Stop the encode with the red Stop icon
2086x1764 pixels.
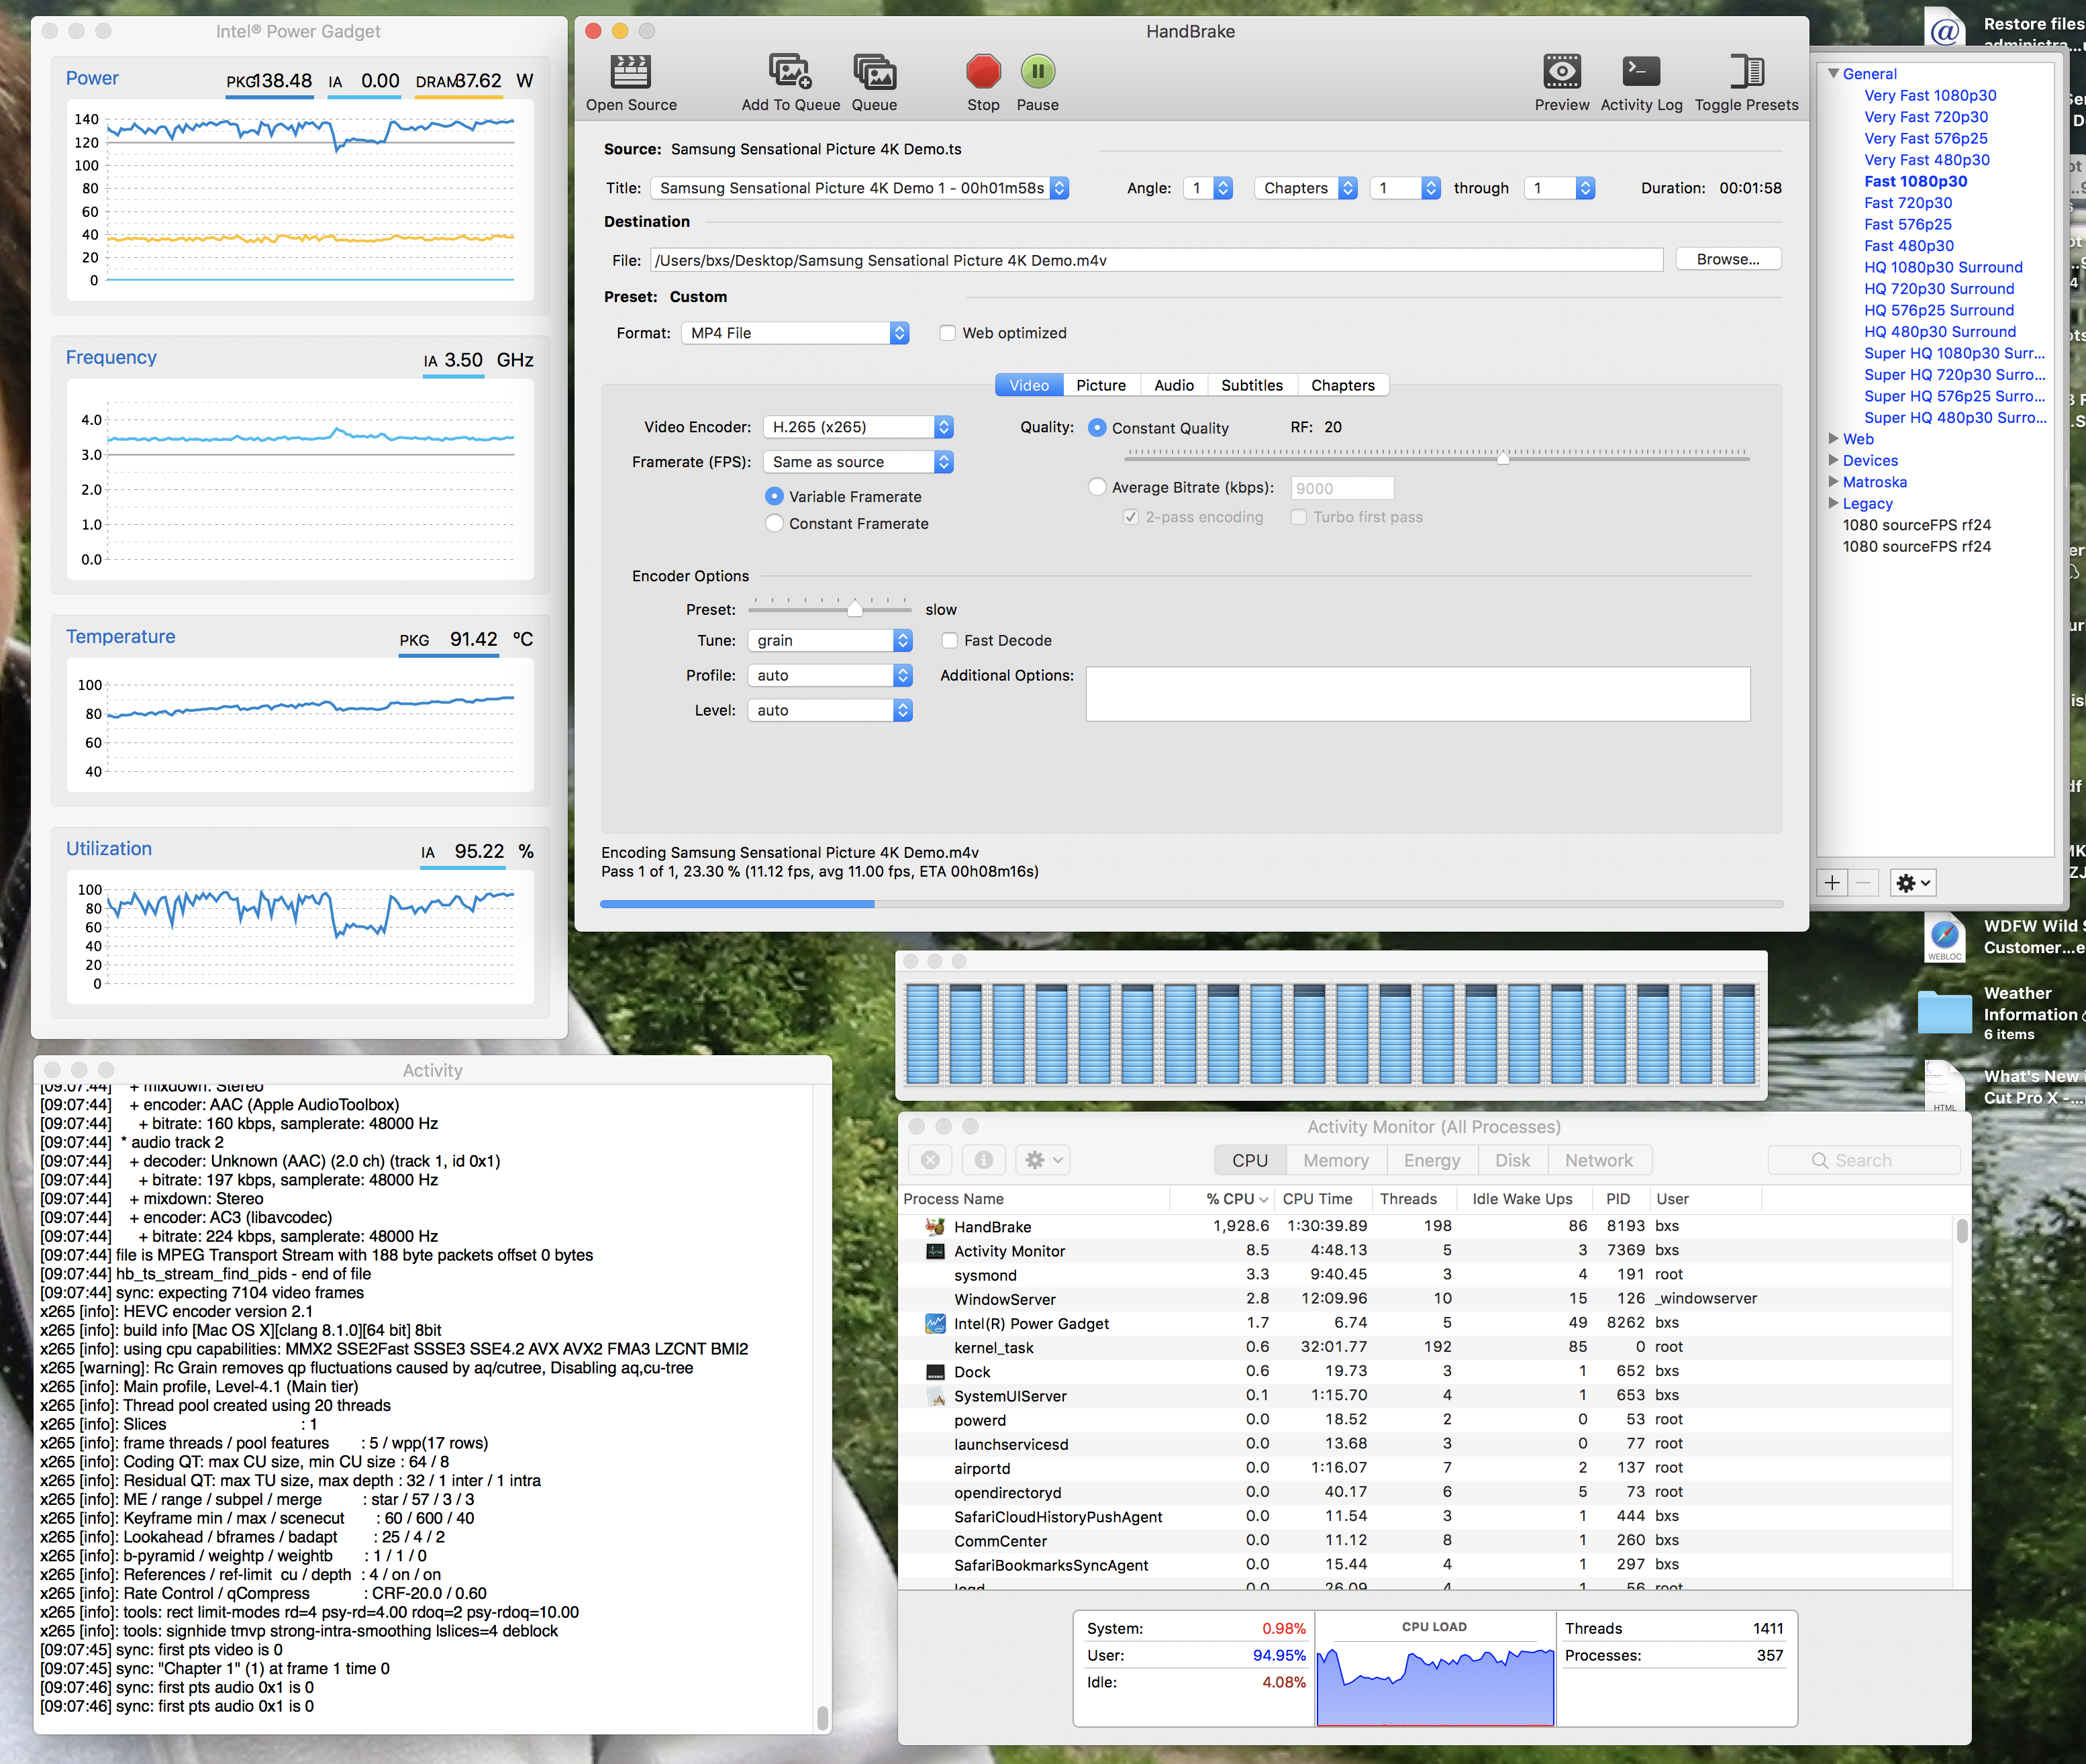[983, 72]
